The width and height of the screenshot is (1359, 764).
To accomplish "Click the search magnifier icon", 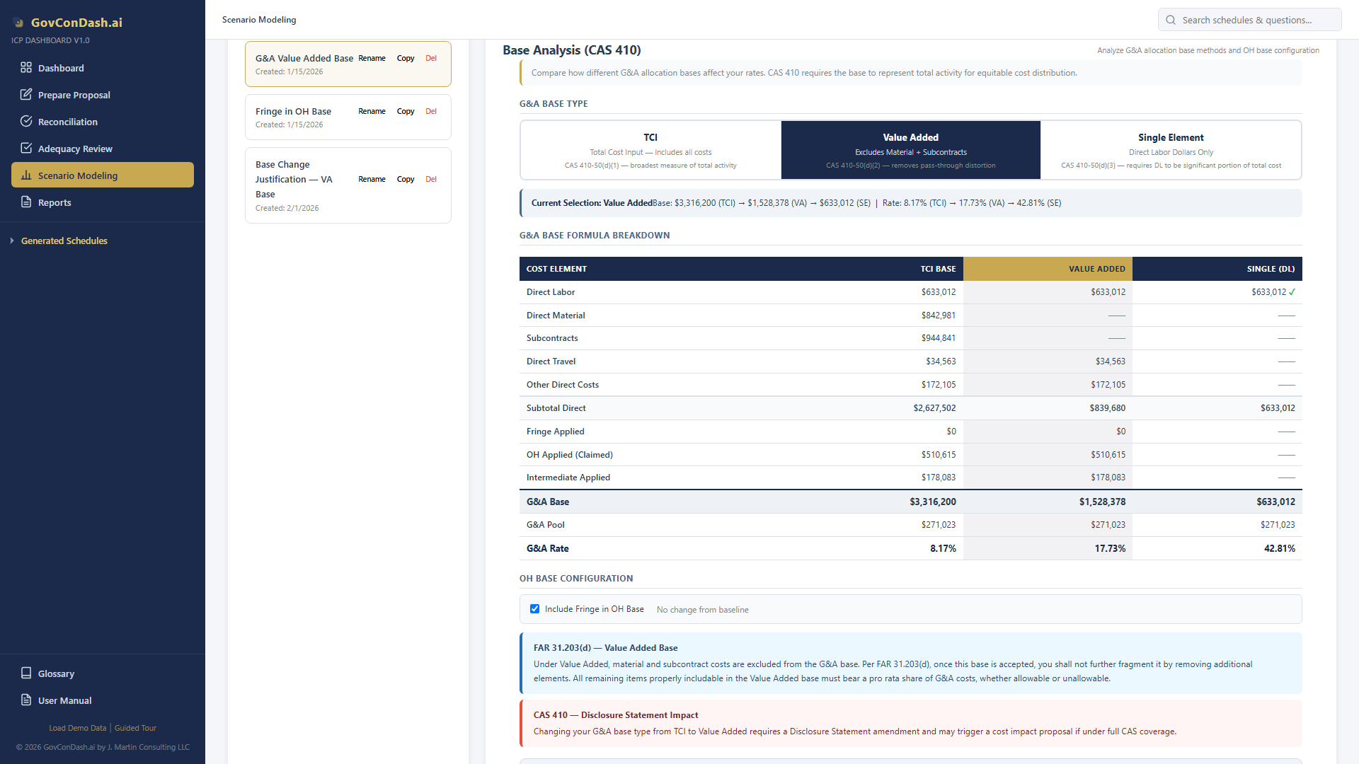I will [x=1171, y=20].
